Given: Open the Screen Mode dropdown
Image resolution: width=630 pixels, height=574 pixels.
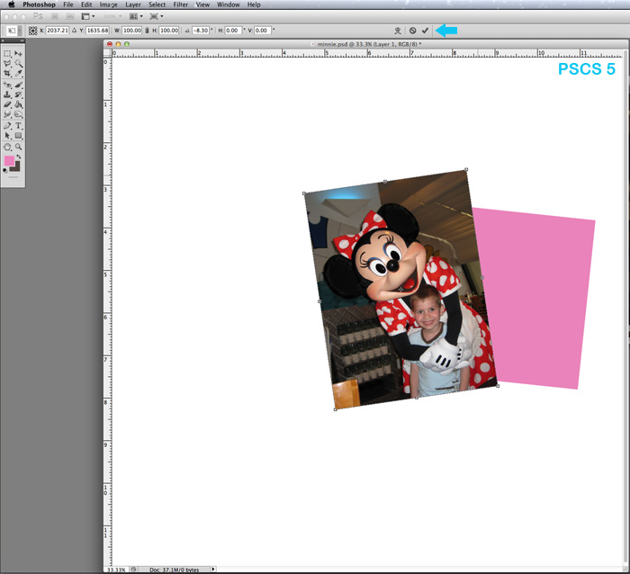Looking at the screenshot, I should click(157, 16).
